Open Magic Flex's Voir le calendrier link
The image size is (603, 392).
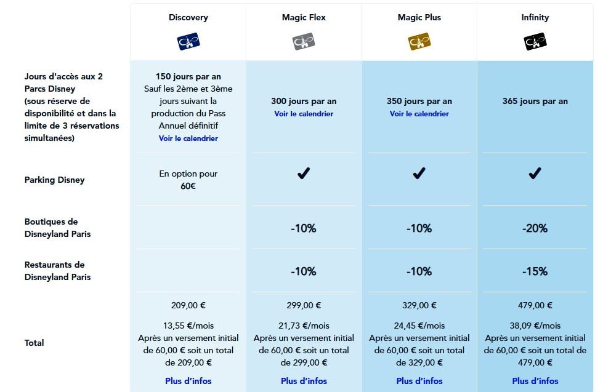304,114
